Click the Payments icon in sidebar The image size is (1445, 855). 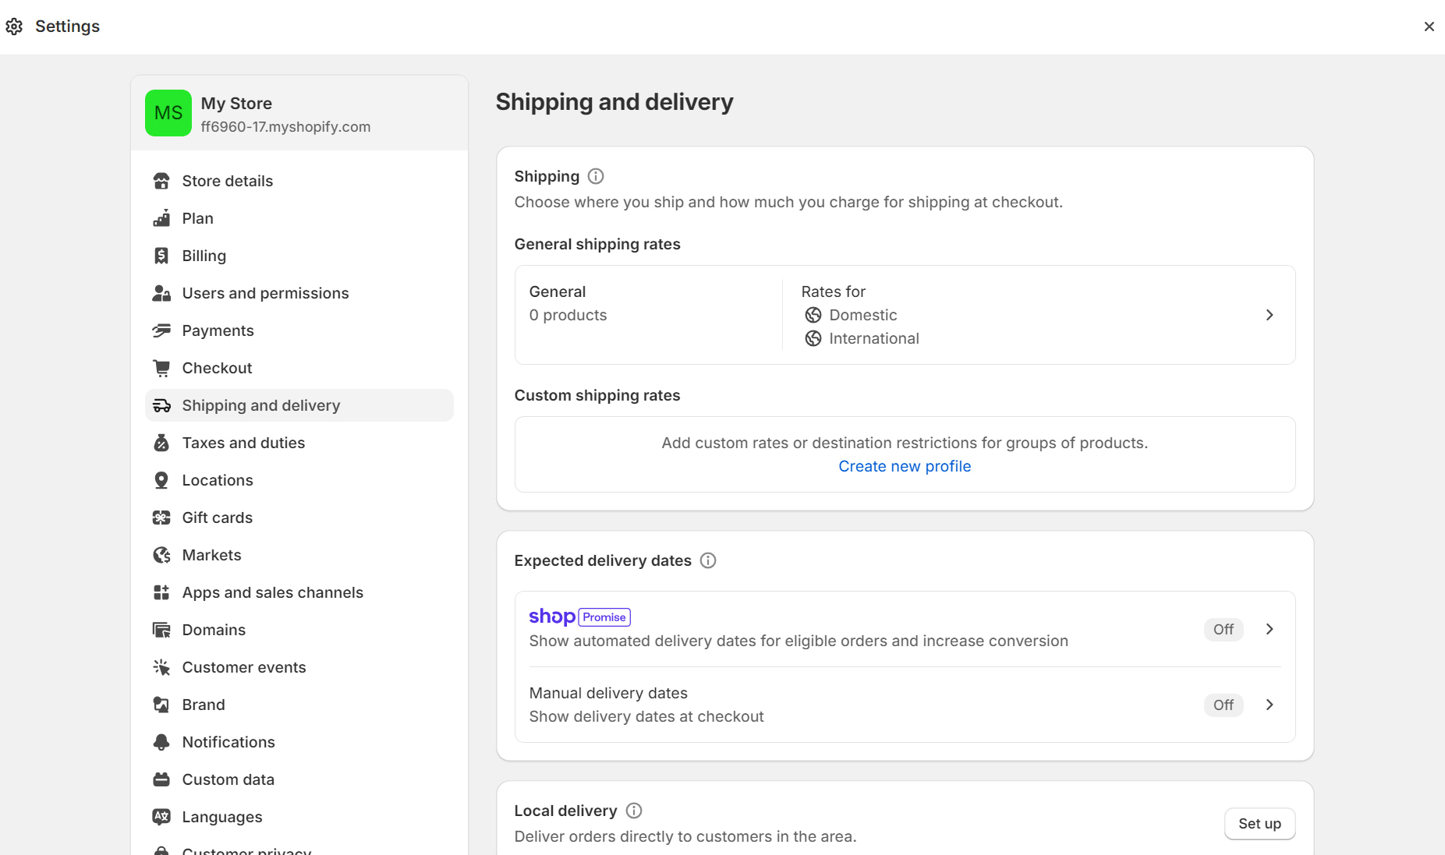pyautogui.click(x=161, y=330)
